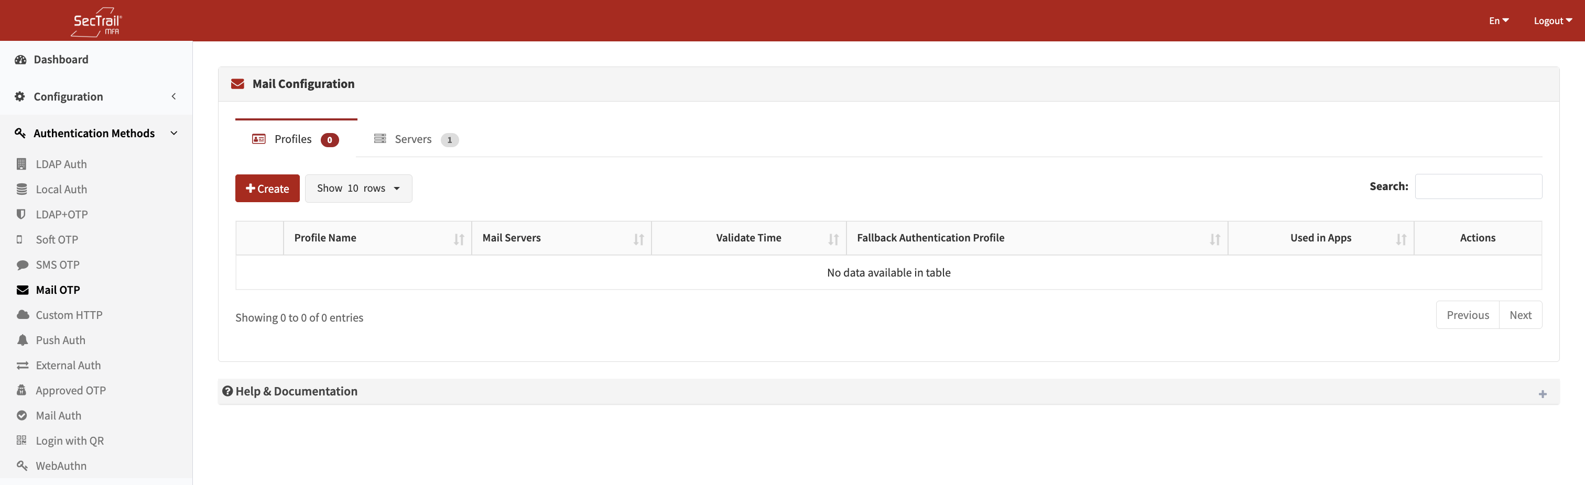
Task: Open Dashboard from the sidebar
Action: (61, 60)
